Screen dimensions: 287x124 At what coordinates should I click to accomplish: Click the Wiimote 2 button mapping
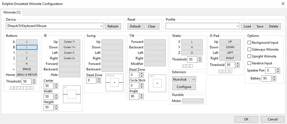click(27, 58)
